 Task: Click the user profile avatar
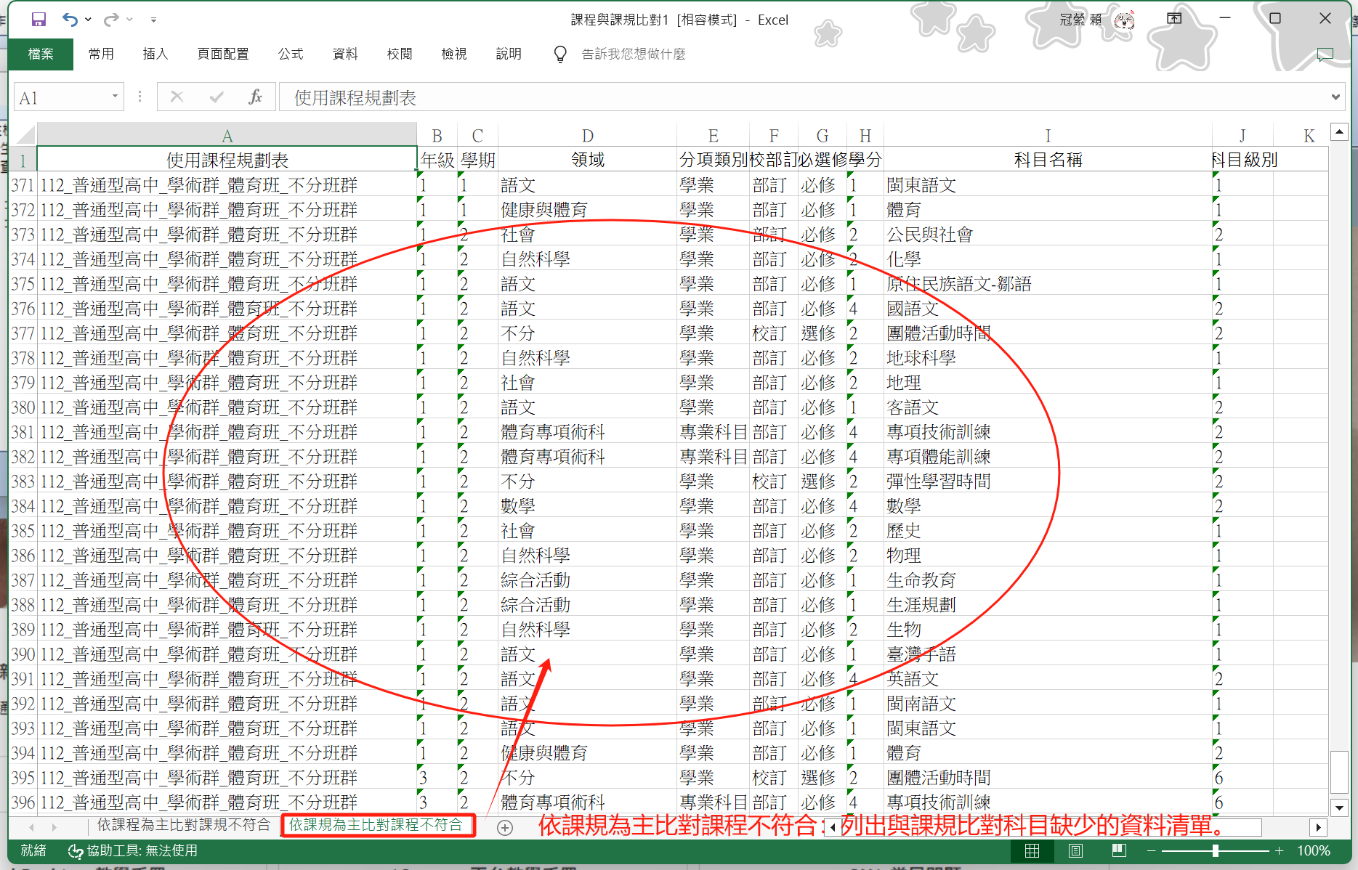[x=1124, y=20]
